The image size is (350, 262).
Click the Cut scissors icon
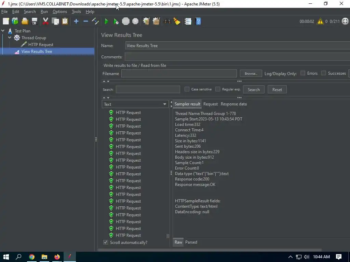tap(45, 21)
